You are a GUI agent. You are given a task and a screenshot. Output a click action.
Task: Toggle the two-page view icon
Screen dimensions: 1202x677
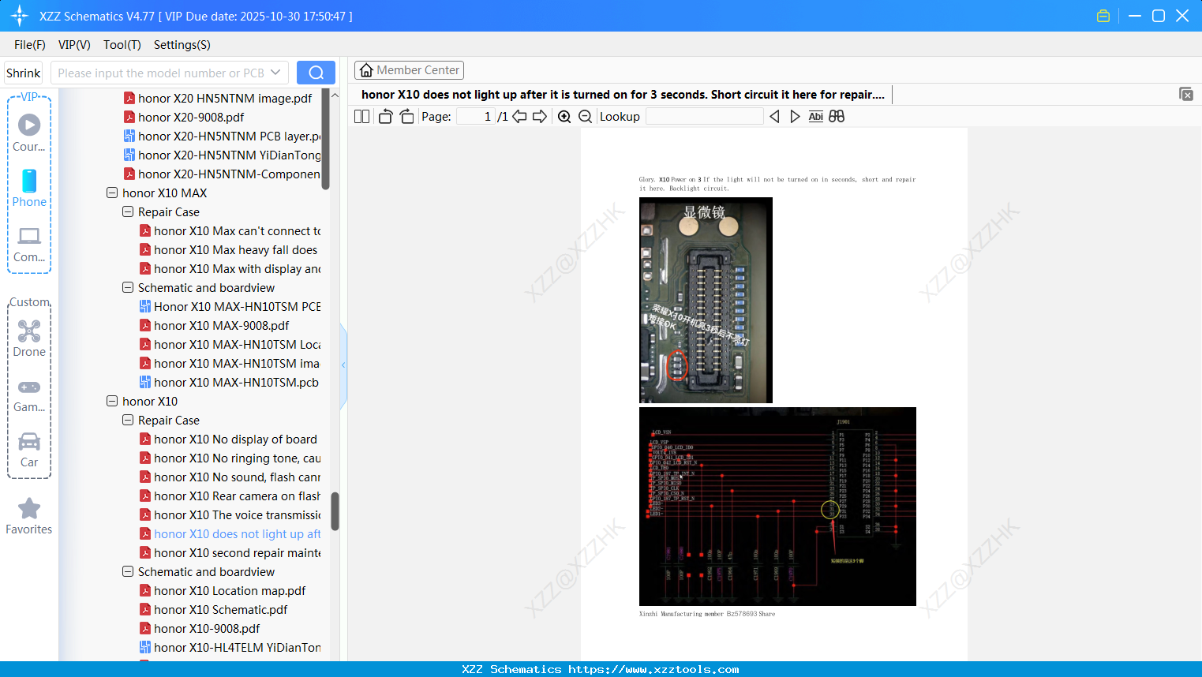(361, 116)
